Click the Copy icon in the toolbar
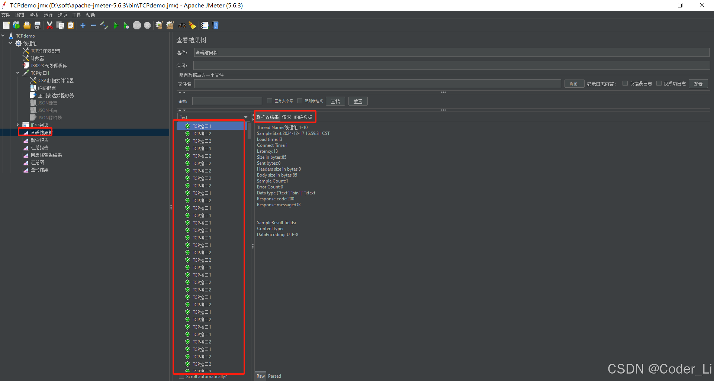The image size is (714, 381). (60, 25)
